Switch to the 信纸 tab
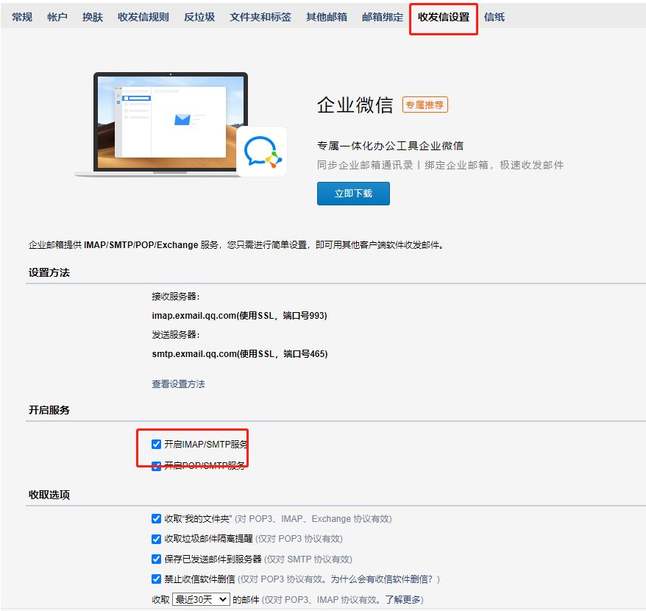The image size is (646, 611). [494, 16]
